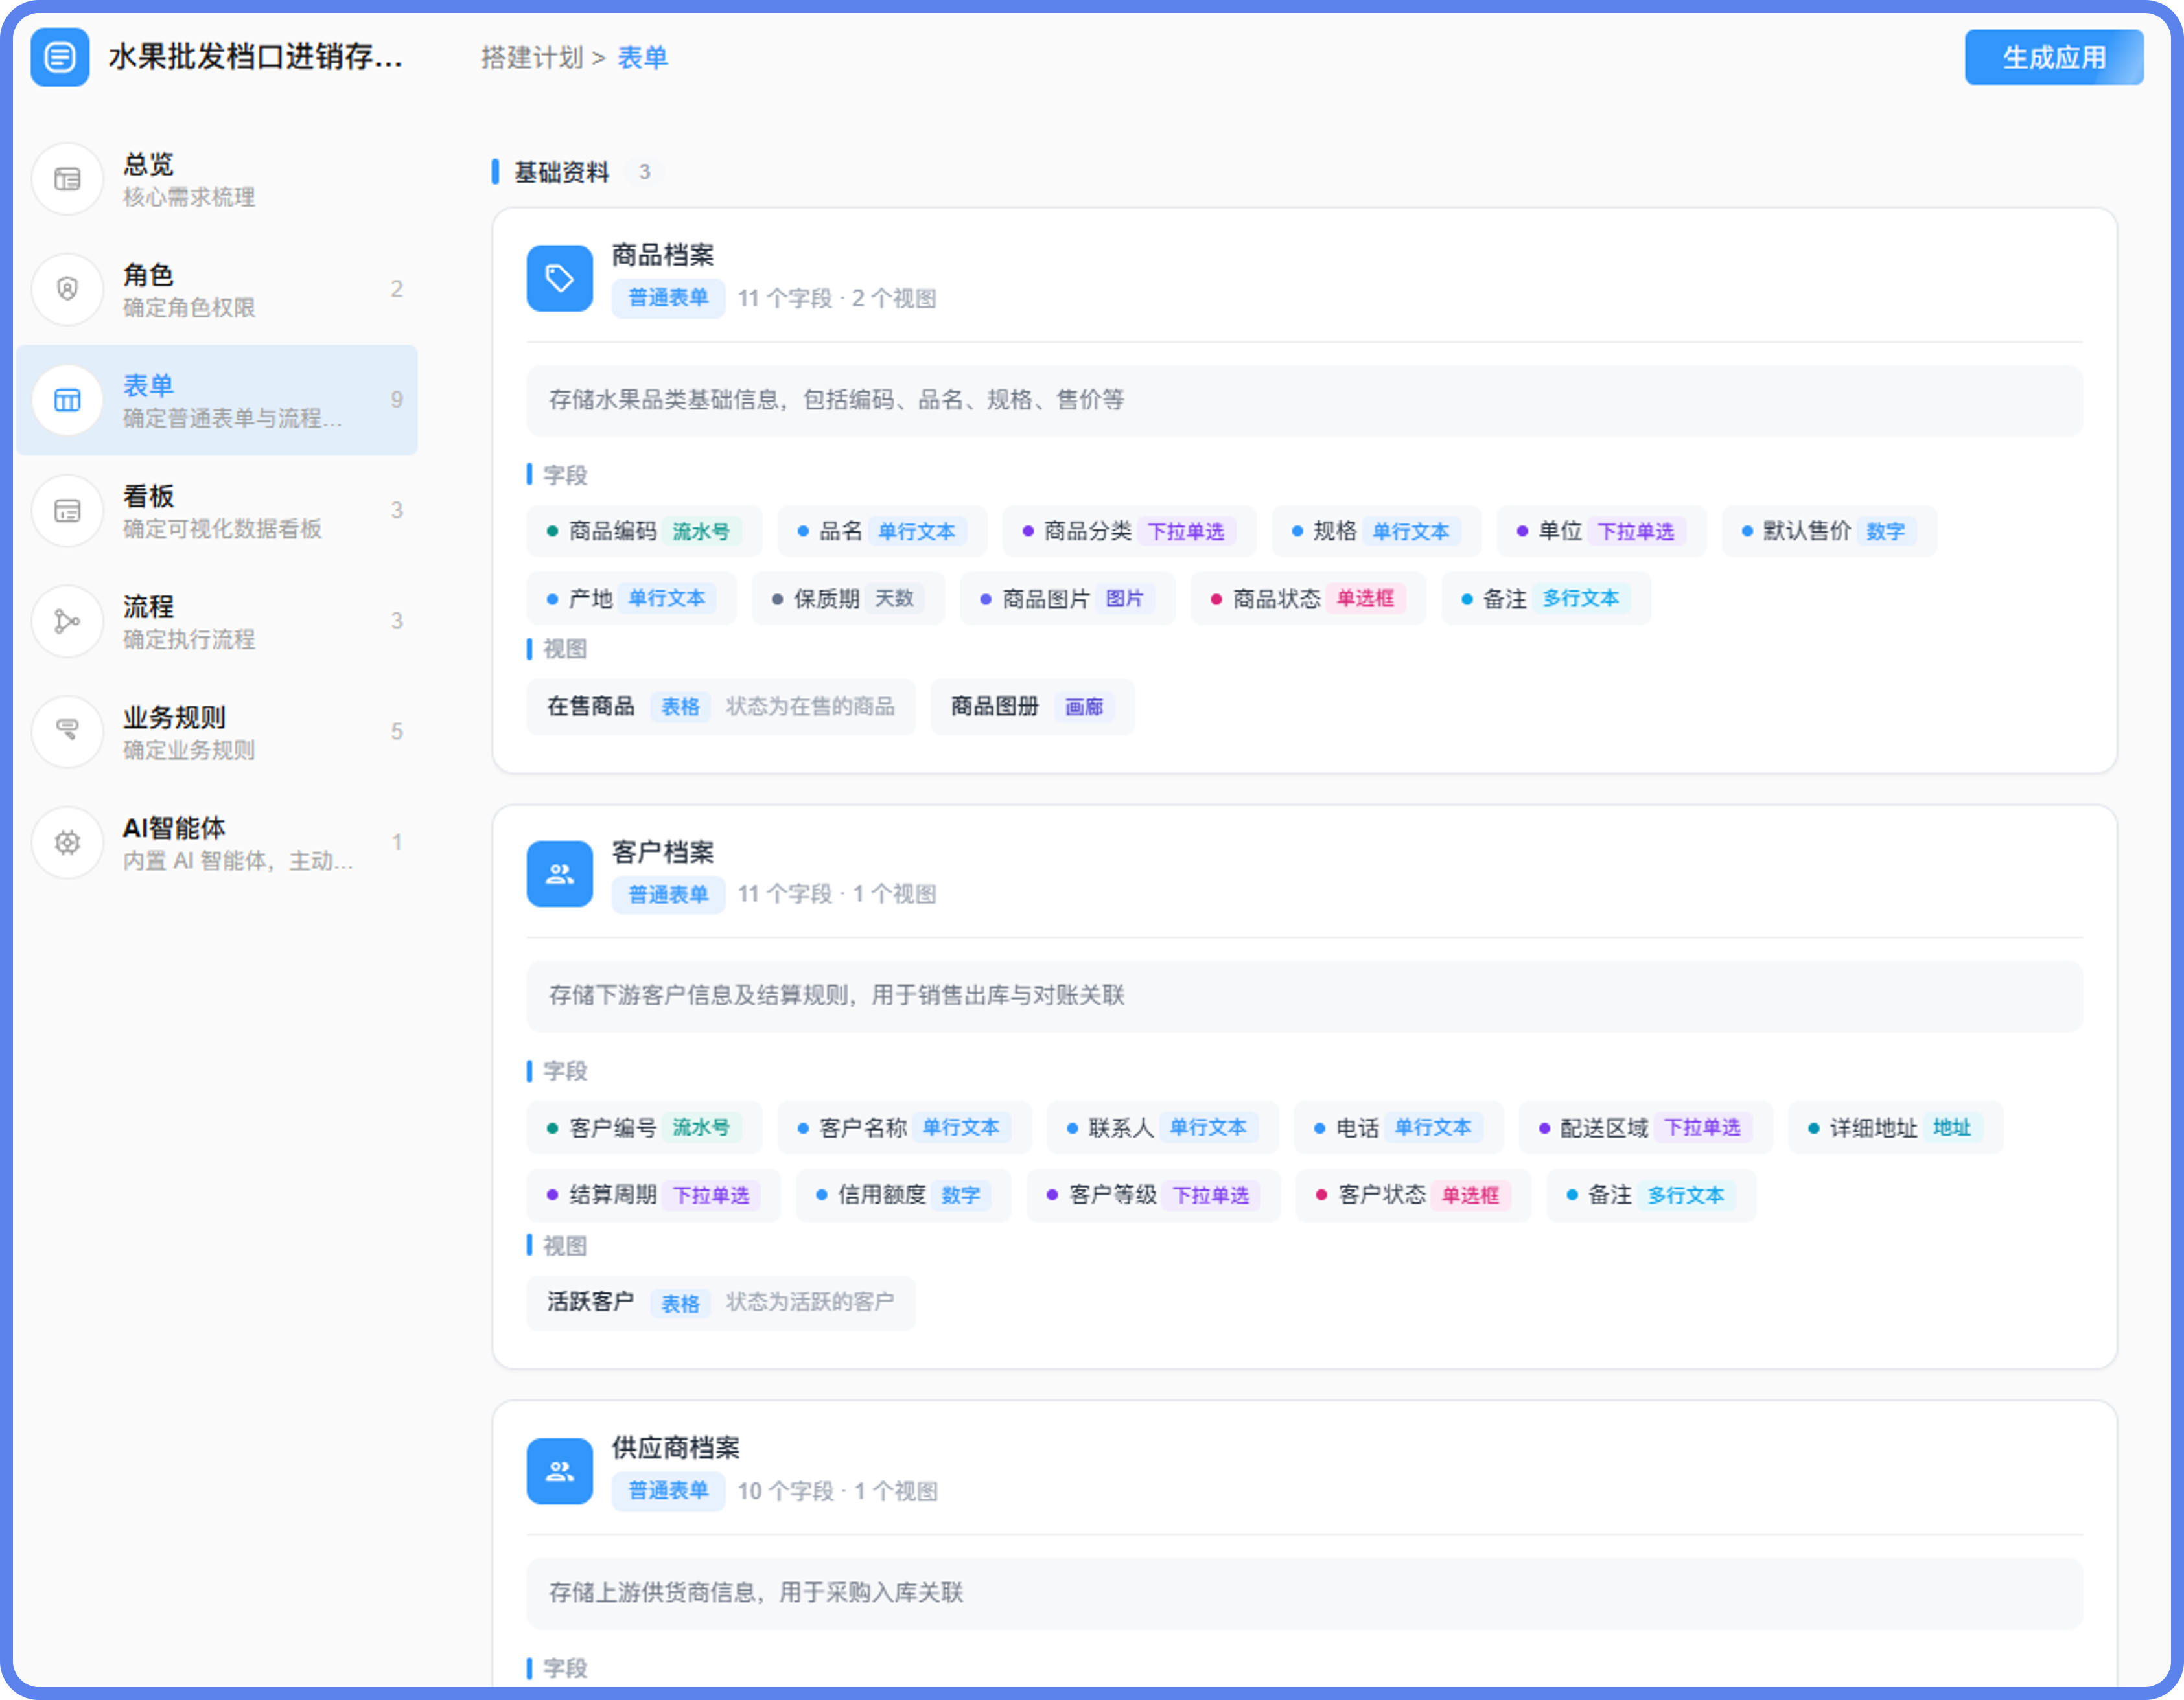Select the 品名 单行文本 field chip
Viewport: 2184px width, 1700px height.
[x=882, y=531]
